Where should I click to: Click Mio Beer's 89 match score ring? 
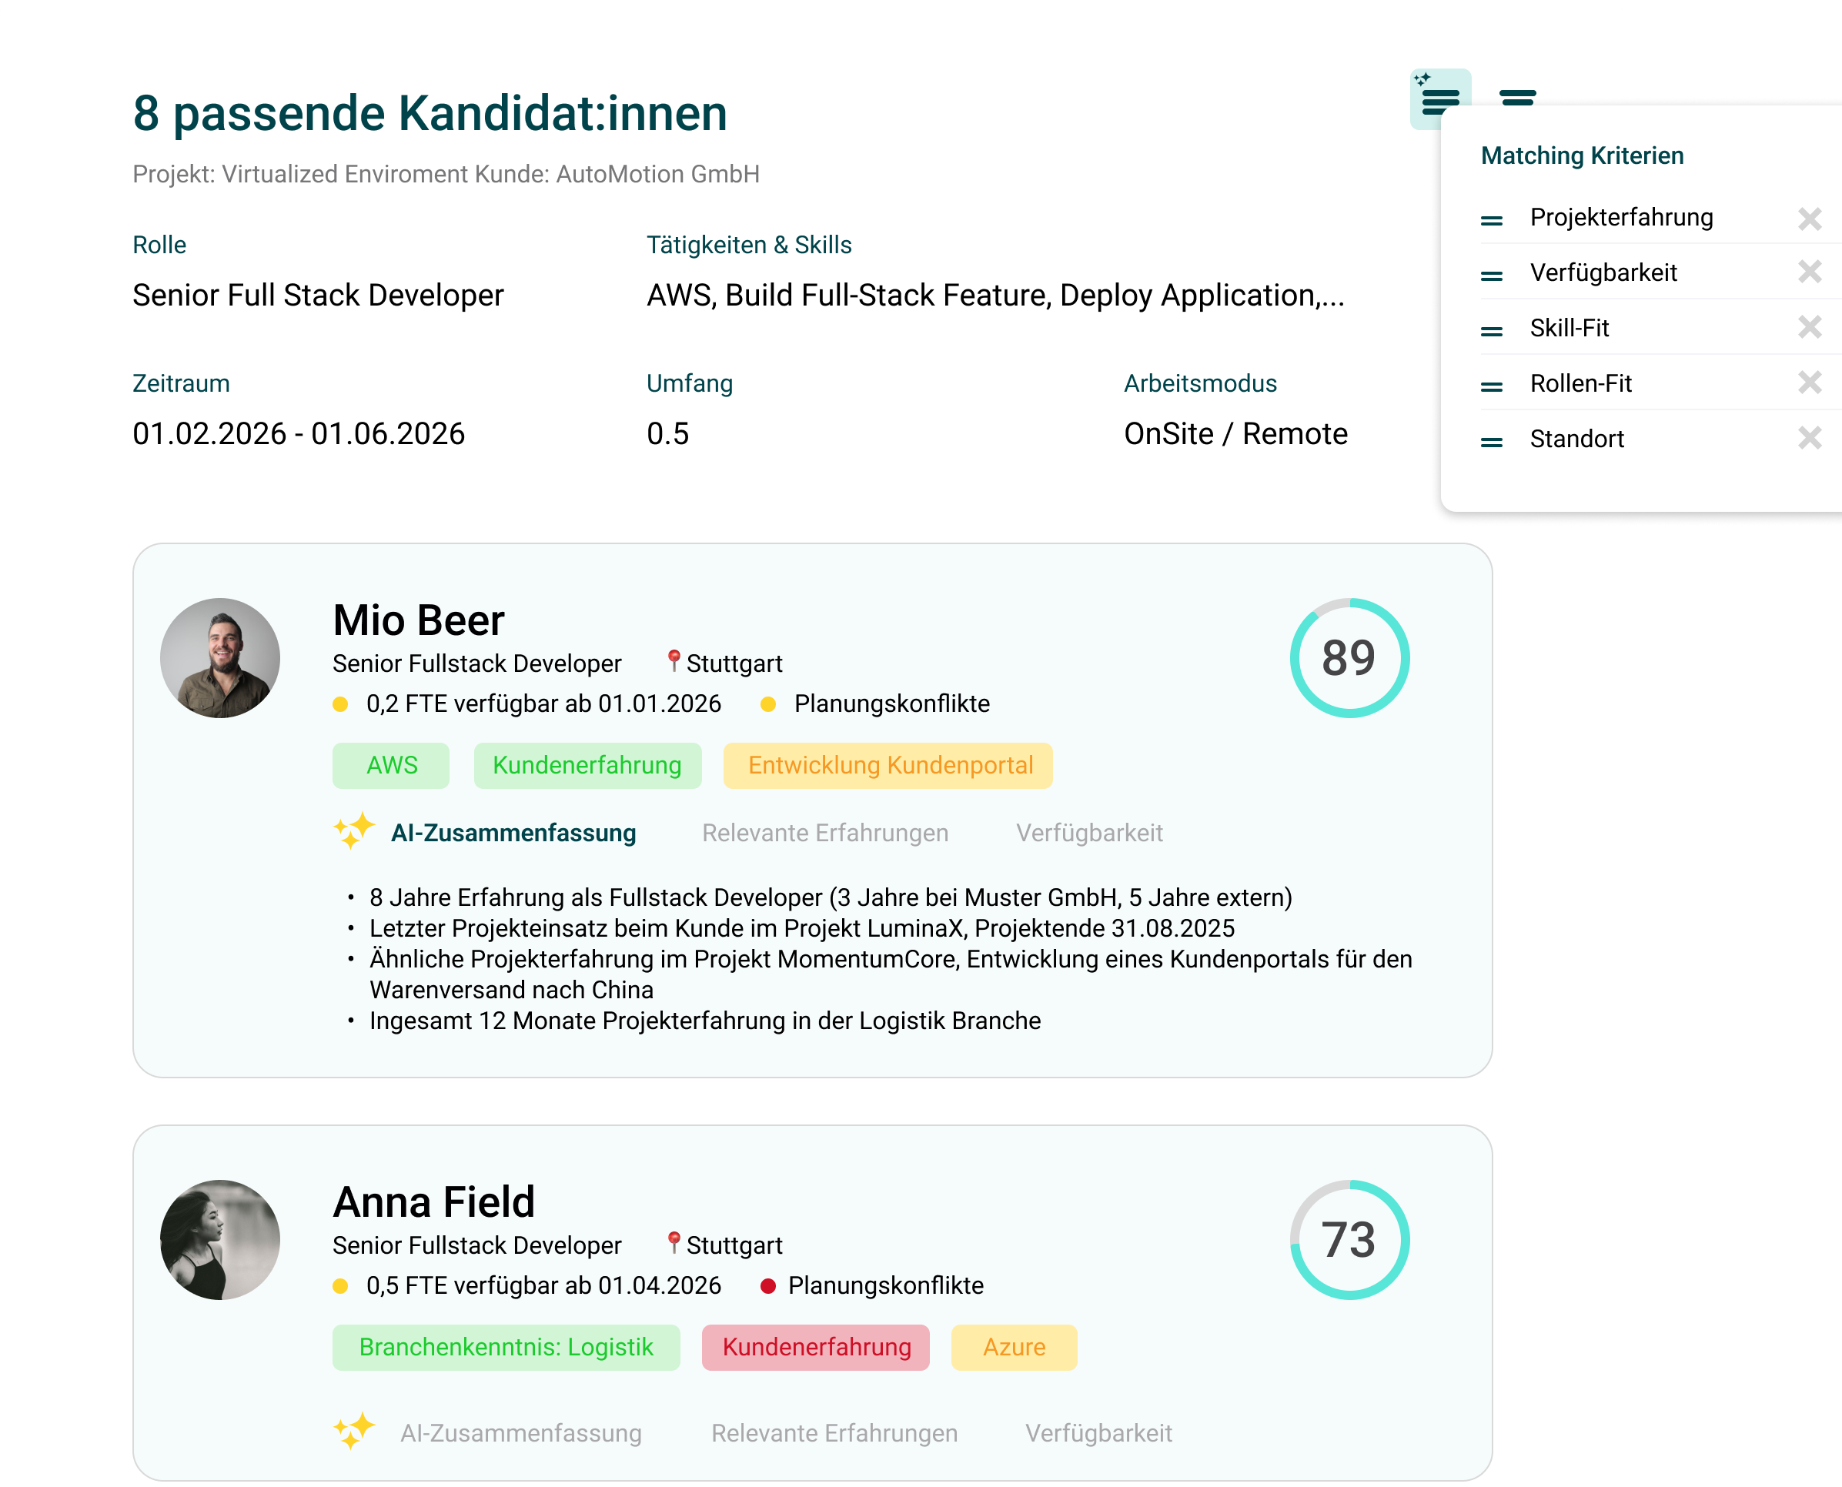(x=1349, y=658)
